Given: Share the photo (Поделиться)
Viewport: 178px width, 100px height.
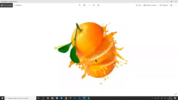Looking at the screenshot, I should pos(164,5).
